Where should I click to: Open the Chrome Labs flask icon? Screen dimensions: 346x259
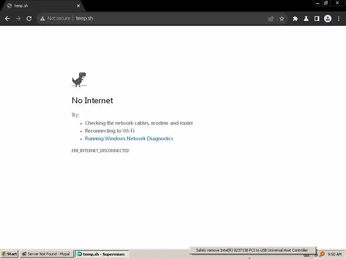pos(306,19)
